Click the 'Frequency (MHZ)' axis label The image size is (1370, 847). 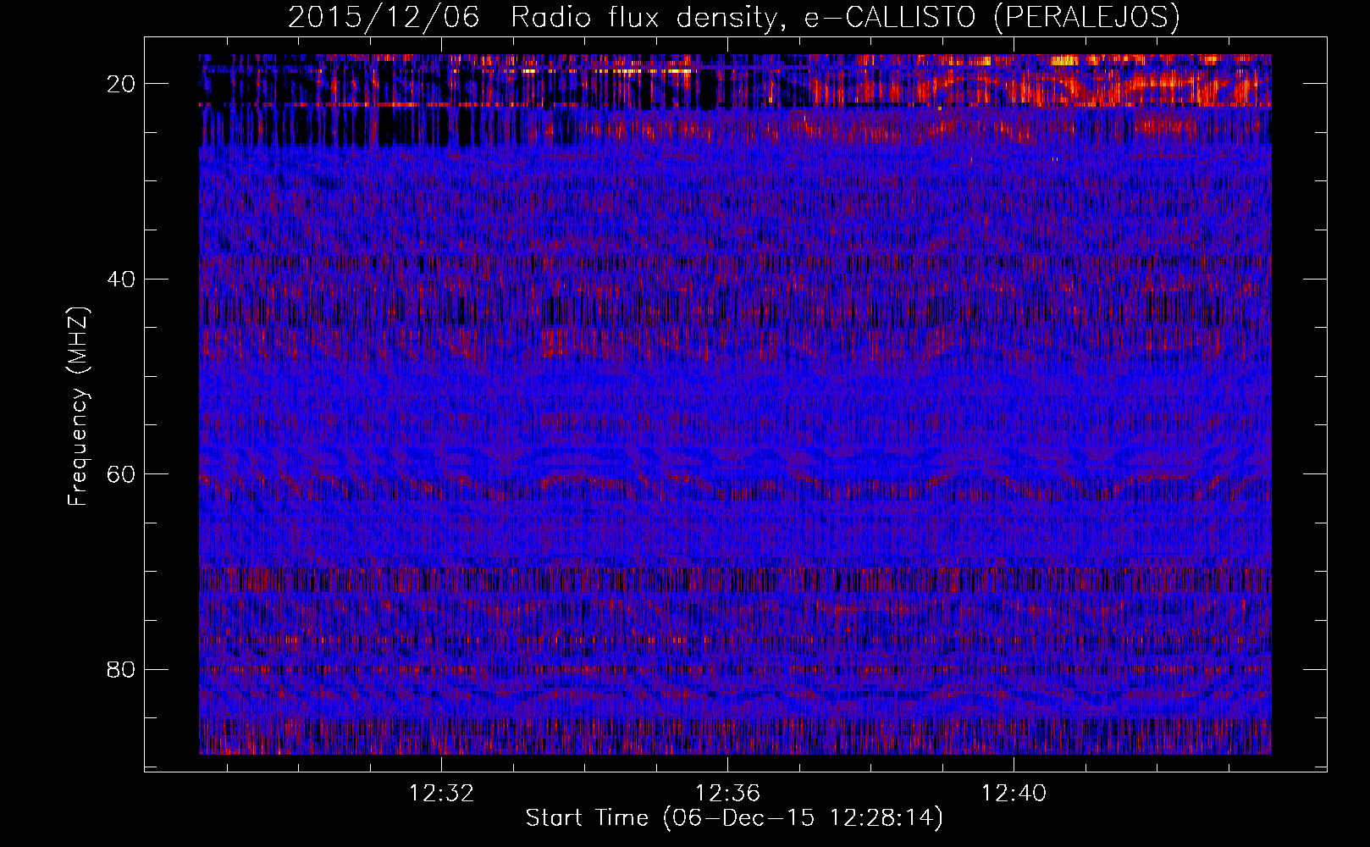coord(78,407)
